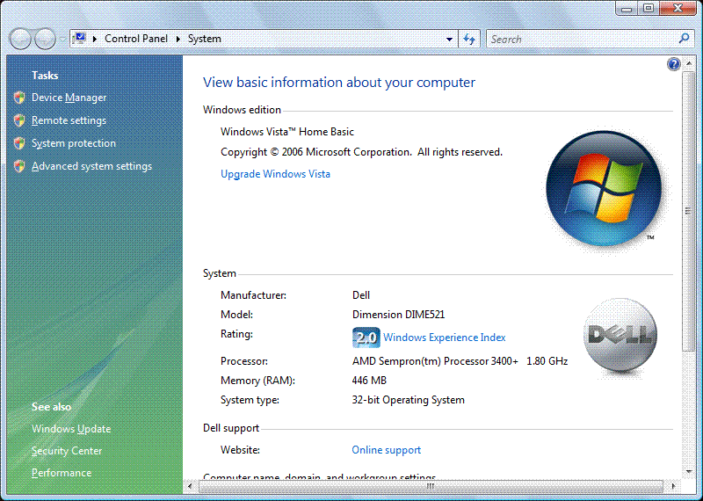This screenshot has width=703, height=501.
Task: Click the shield icon beside Device Manager
Action: click(x=19, y=98)
